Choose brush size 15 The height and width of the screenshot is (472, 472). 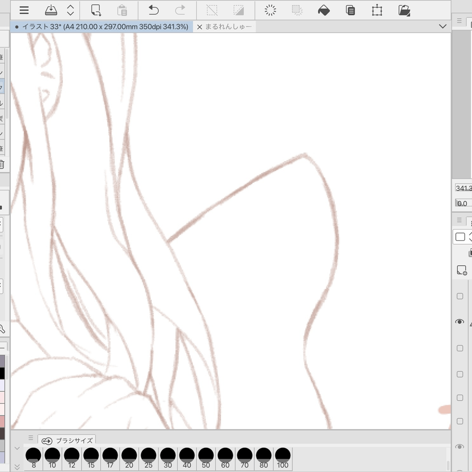point(91,458)
